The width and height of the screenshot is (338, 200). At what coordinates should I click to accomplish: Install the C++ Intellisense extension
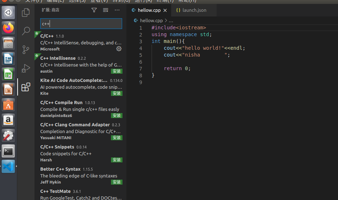click(x=117, y=71)
